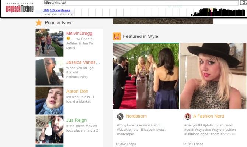
Task: Click 'If the Taken movies took place' caption
Action: point(82,128)
